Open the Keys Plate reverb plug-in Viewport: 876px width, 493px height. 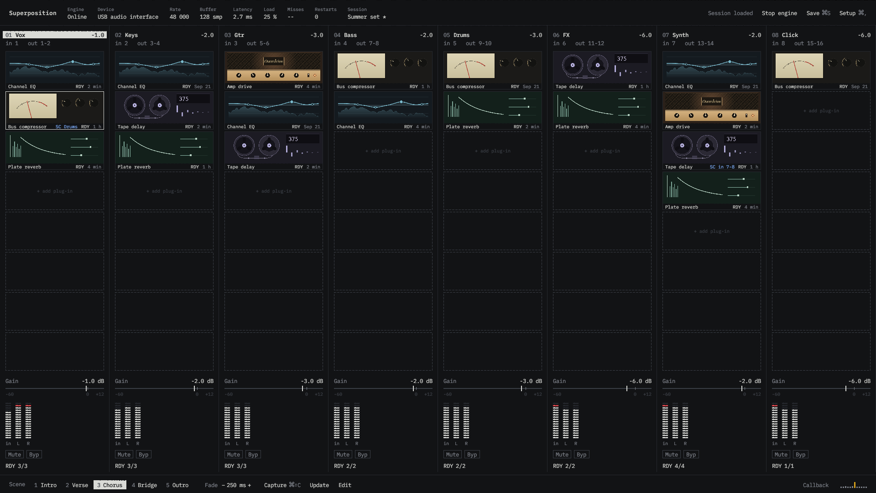pyautogui.click(x=164, y=151)
